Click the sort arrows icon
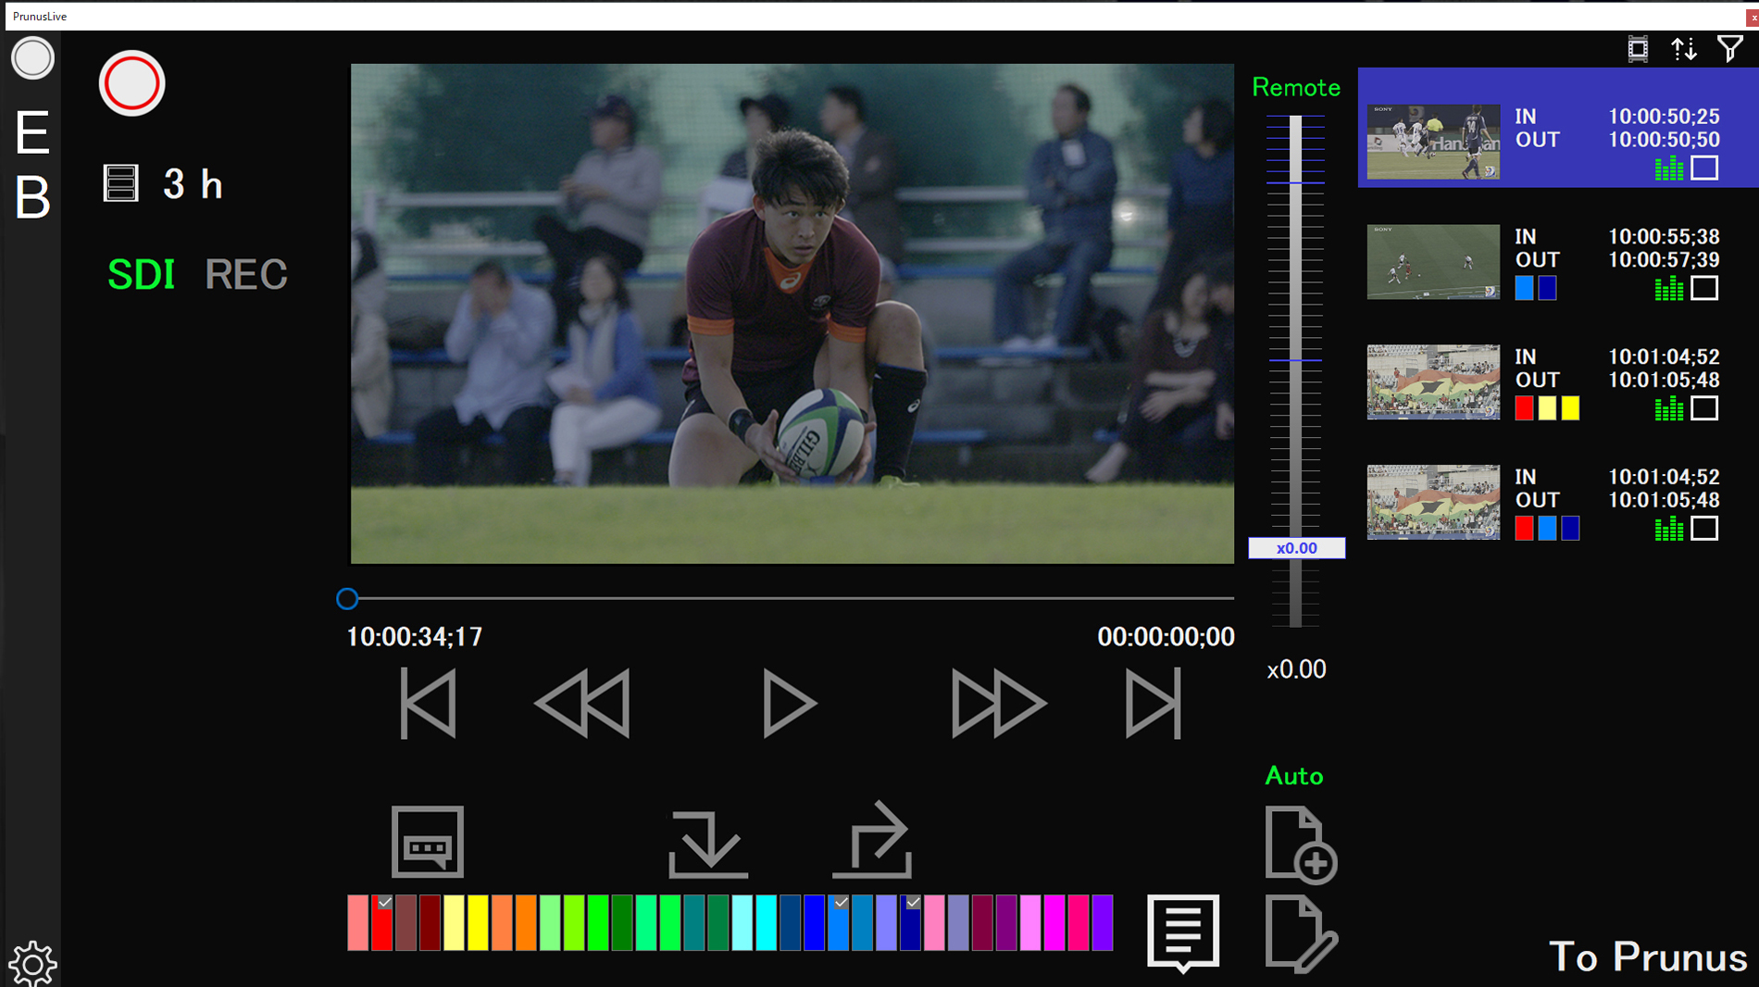Image resolution: width=1759 pixels, height=987 pixels. tap(1683, 49)
